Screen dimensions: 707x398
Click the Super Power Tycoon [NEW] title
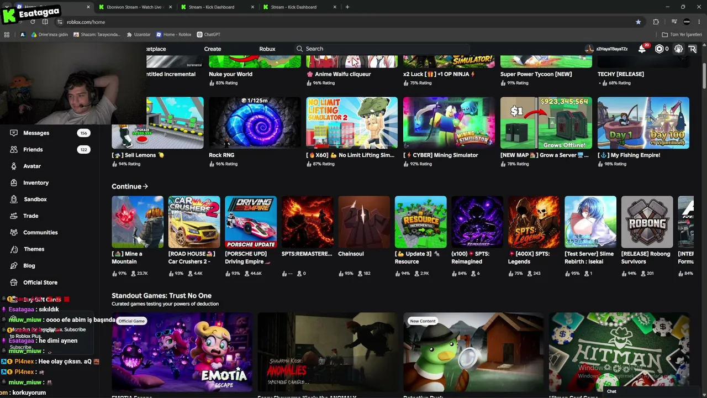click(536, 74)
